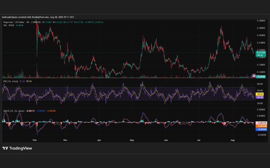Click the Vol · DOGE indicator label
Viewport: 270px width, 168px height.
point(9,26)
